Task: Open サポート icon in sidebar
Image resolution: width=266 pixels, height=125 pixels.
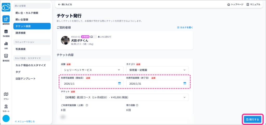Action: point(6,107)
